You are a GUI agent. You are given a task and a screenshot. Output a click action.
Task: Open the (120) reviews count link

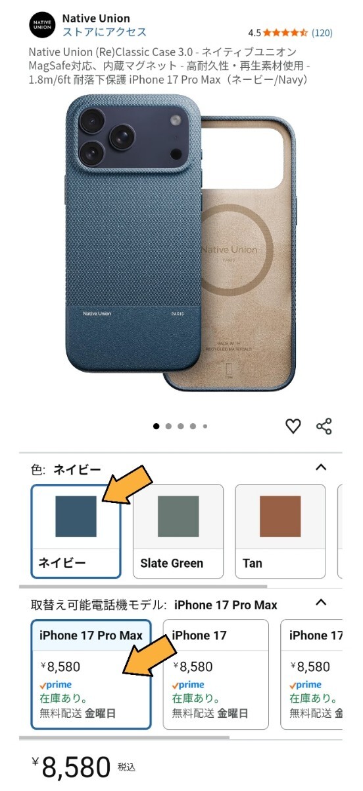[x=322, y=32]
